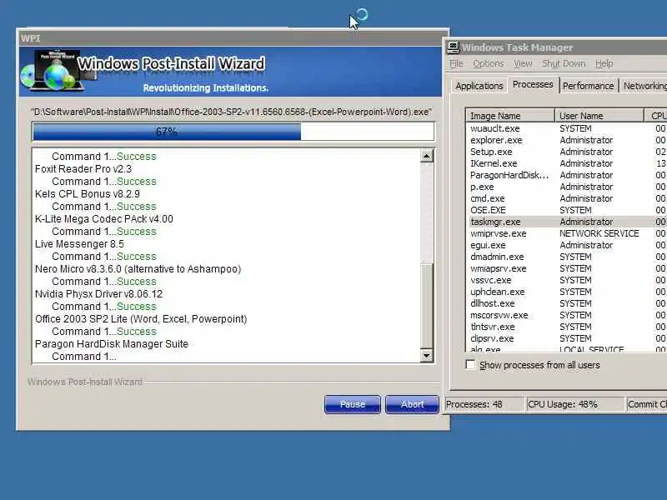
Task: Open the File menu in Task Manager
Action: click(x=456, y=63)
